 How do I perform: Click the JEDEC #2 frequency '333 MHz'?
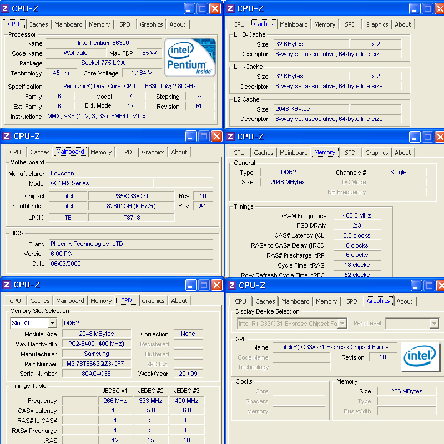click(151, 401)
